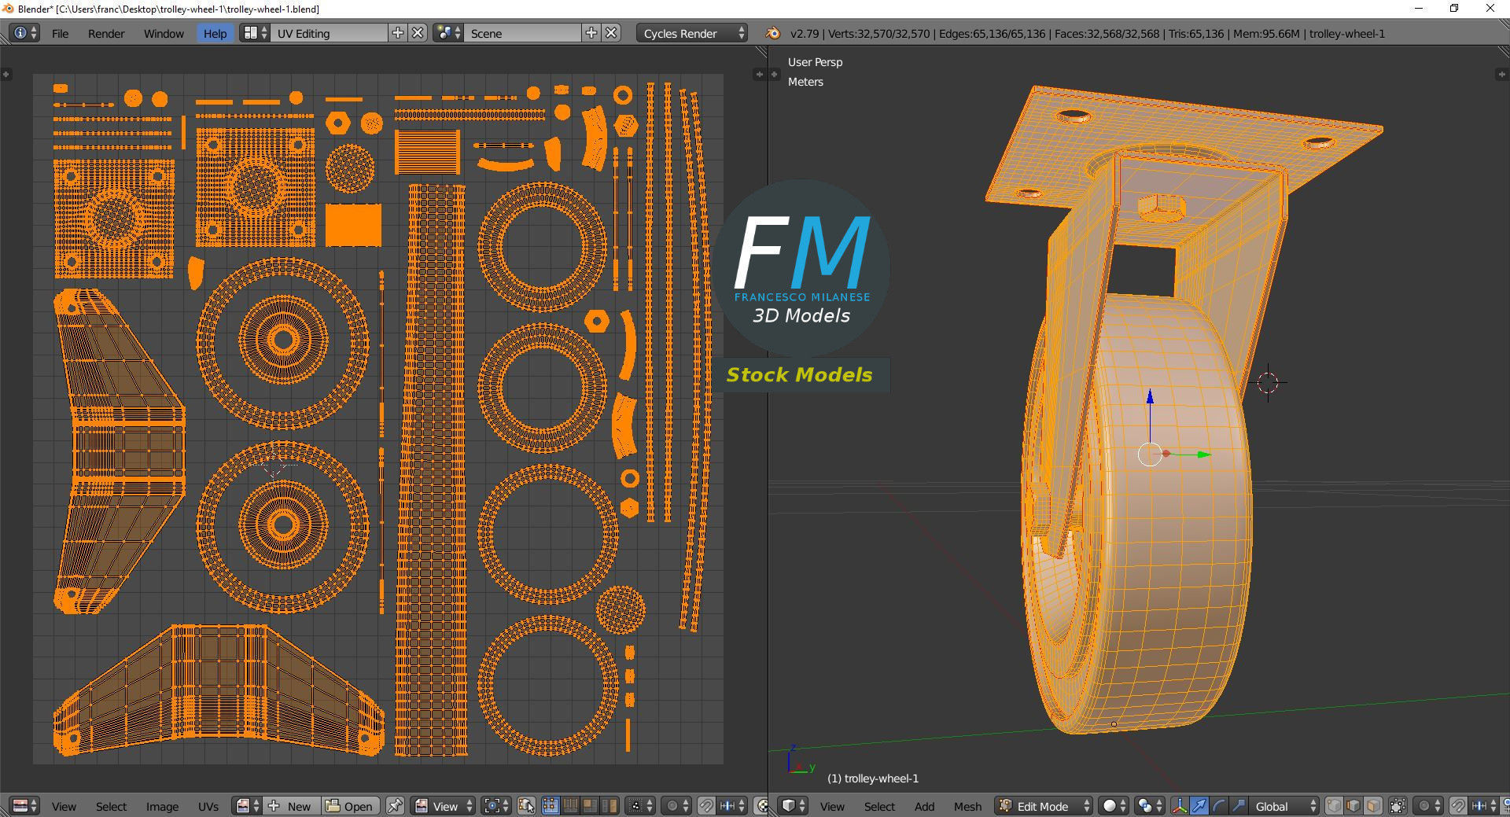Image resolution: width=1510 pixels, height=817 pixels.
Task: Open the Window menu
Action: point(164,33)
